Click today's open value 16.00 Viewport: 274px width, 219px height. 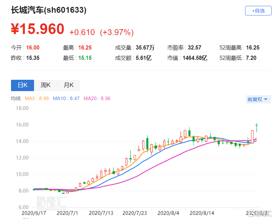[33, 47]
